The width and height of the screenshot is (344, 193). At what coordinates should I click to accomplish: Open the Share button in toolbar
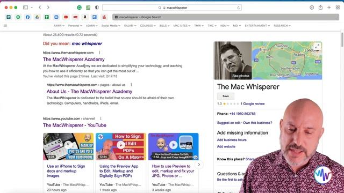pyautogui.click(x=320, y=8)
